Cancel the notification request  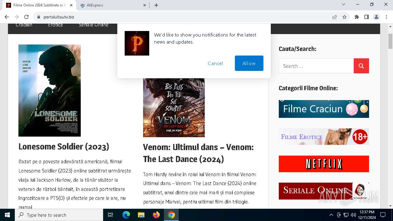(x=215, y=63)
